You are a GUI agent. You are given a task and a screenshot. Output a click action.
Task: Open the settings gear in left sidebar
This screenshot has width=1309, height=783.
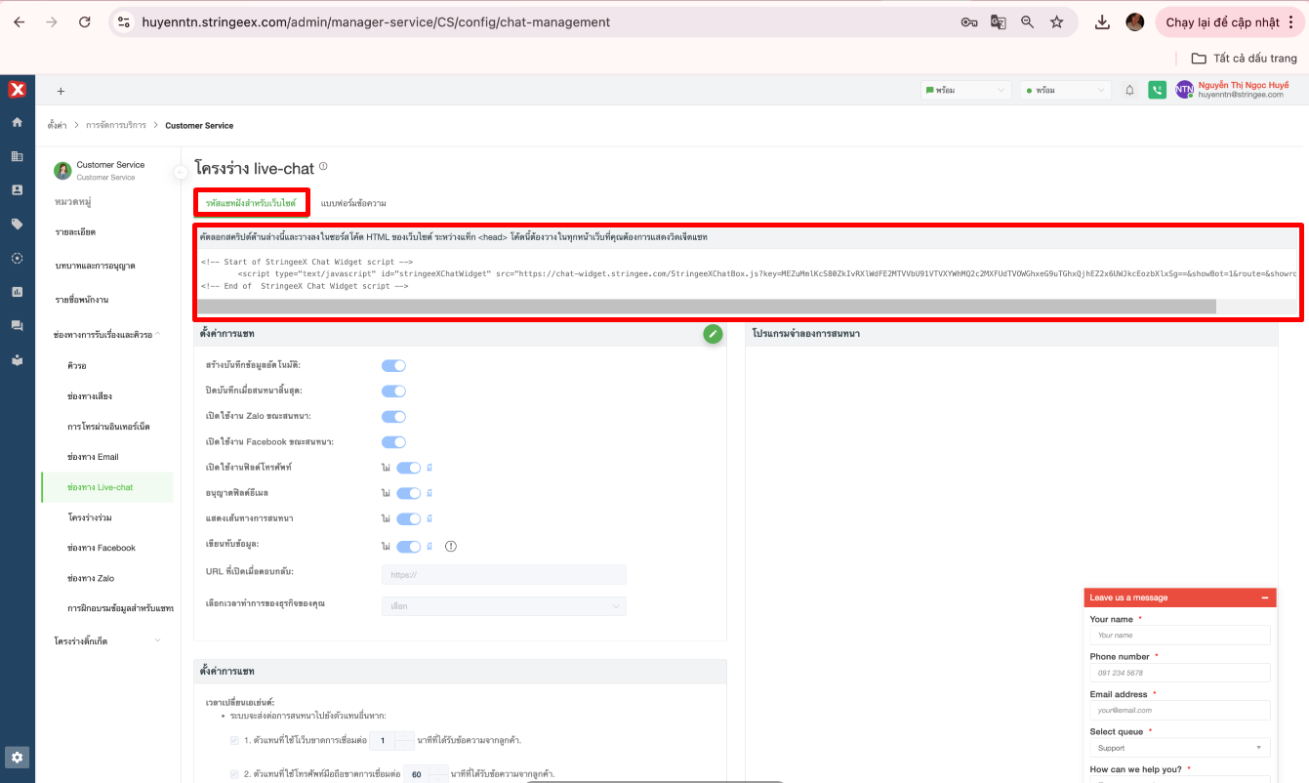click(x=18, y=757)
